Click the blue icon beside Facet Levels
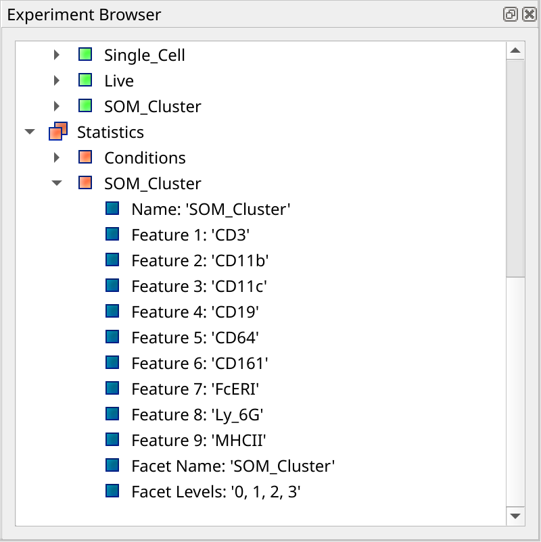541x542 pixels. click(x=112, y=491)
